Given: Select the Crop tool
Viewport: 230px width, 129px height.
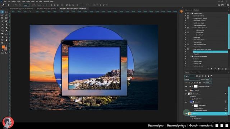Looking at the screenshot, I should (x=3, y=18).
